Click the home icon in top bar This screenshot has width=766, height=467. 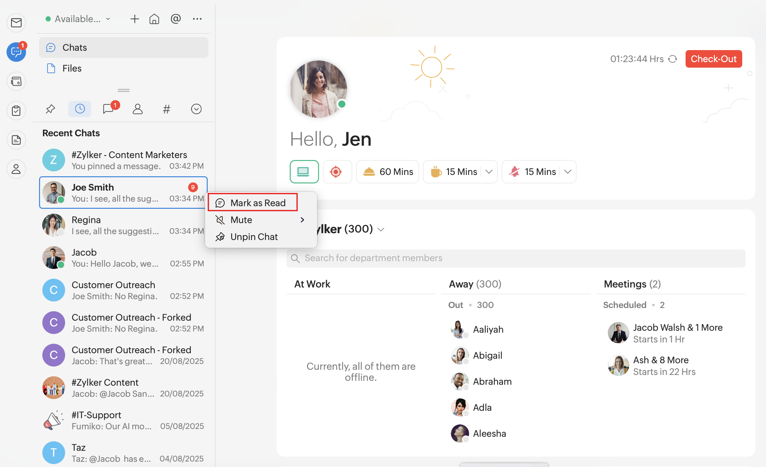click(154, 19)
